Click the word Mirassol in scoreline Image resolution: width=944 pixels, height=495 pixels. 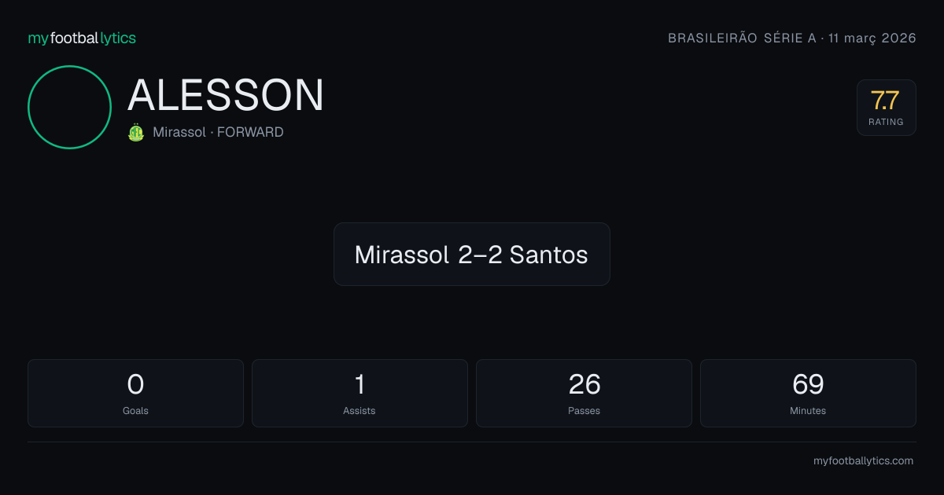pos(402,255)
